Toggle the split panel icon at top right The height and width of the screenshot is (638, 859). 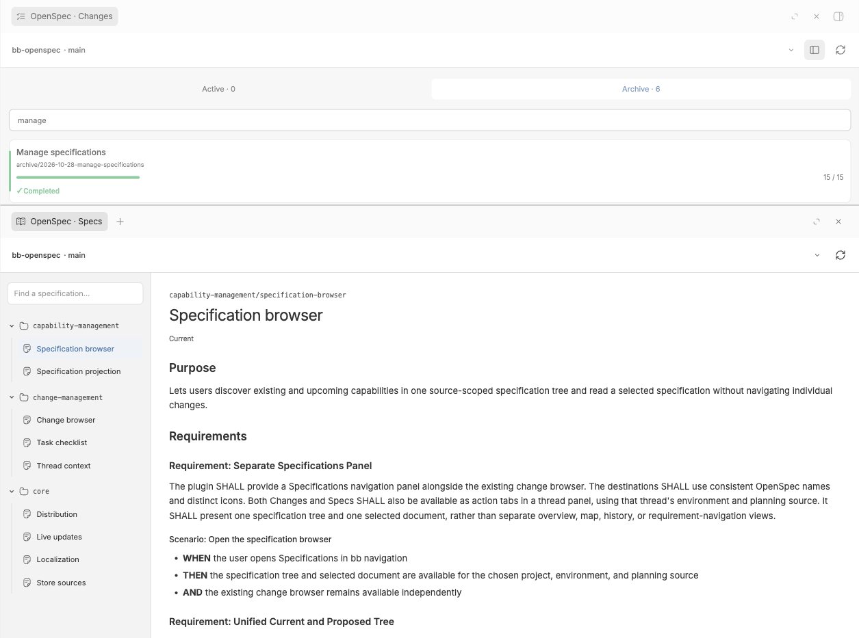[x=838, y=16]
